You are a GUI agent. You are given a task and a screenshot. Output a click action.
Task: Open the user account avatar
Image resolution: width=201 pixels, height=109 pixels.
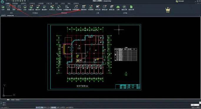click(177, 1)
